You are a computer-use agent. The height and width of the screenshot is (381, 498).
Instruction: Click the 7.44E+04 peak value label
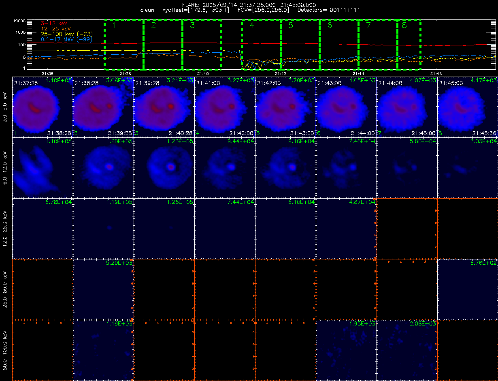241,201
